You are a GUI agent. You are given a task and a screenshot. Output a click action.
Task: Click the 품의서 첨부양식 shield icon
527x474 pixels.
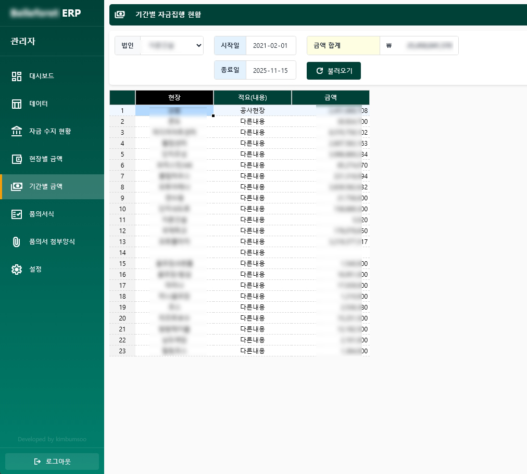click(17, 241)
